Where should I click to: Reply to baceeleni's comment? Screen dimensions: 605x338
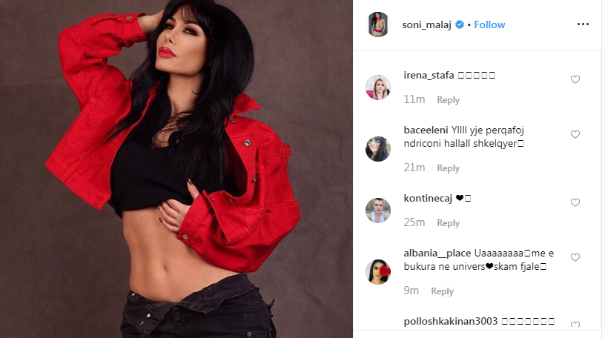(448, 168)
